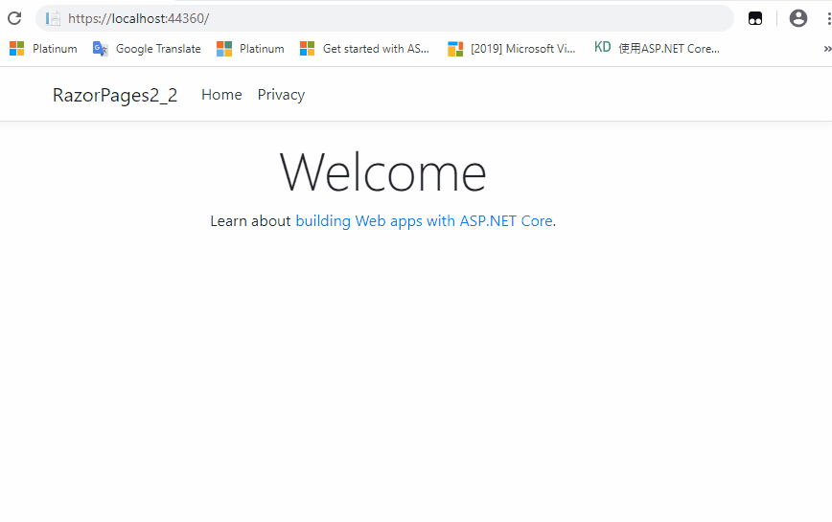
Task: Open the Google Translate bookmark
Action: [147, 49]
